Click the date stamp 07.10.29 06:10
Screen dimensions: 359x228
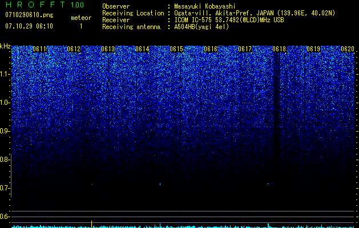pyautogui.click(x=29, y=26)
